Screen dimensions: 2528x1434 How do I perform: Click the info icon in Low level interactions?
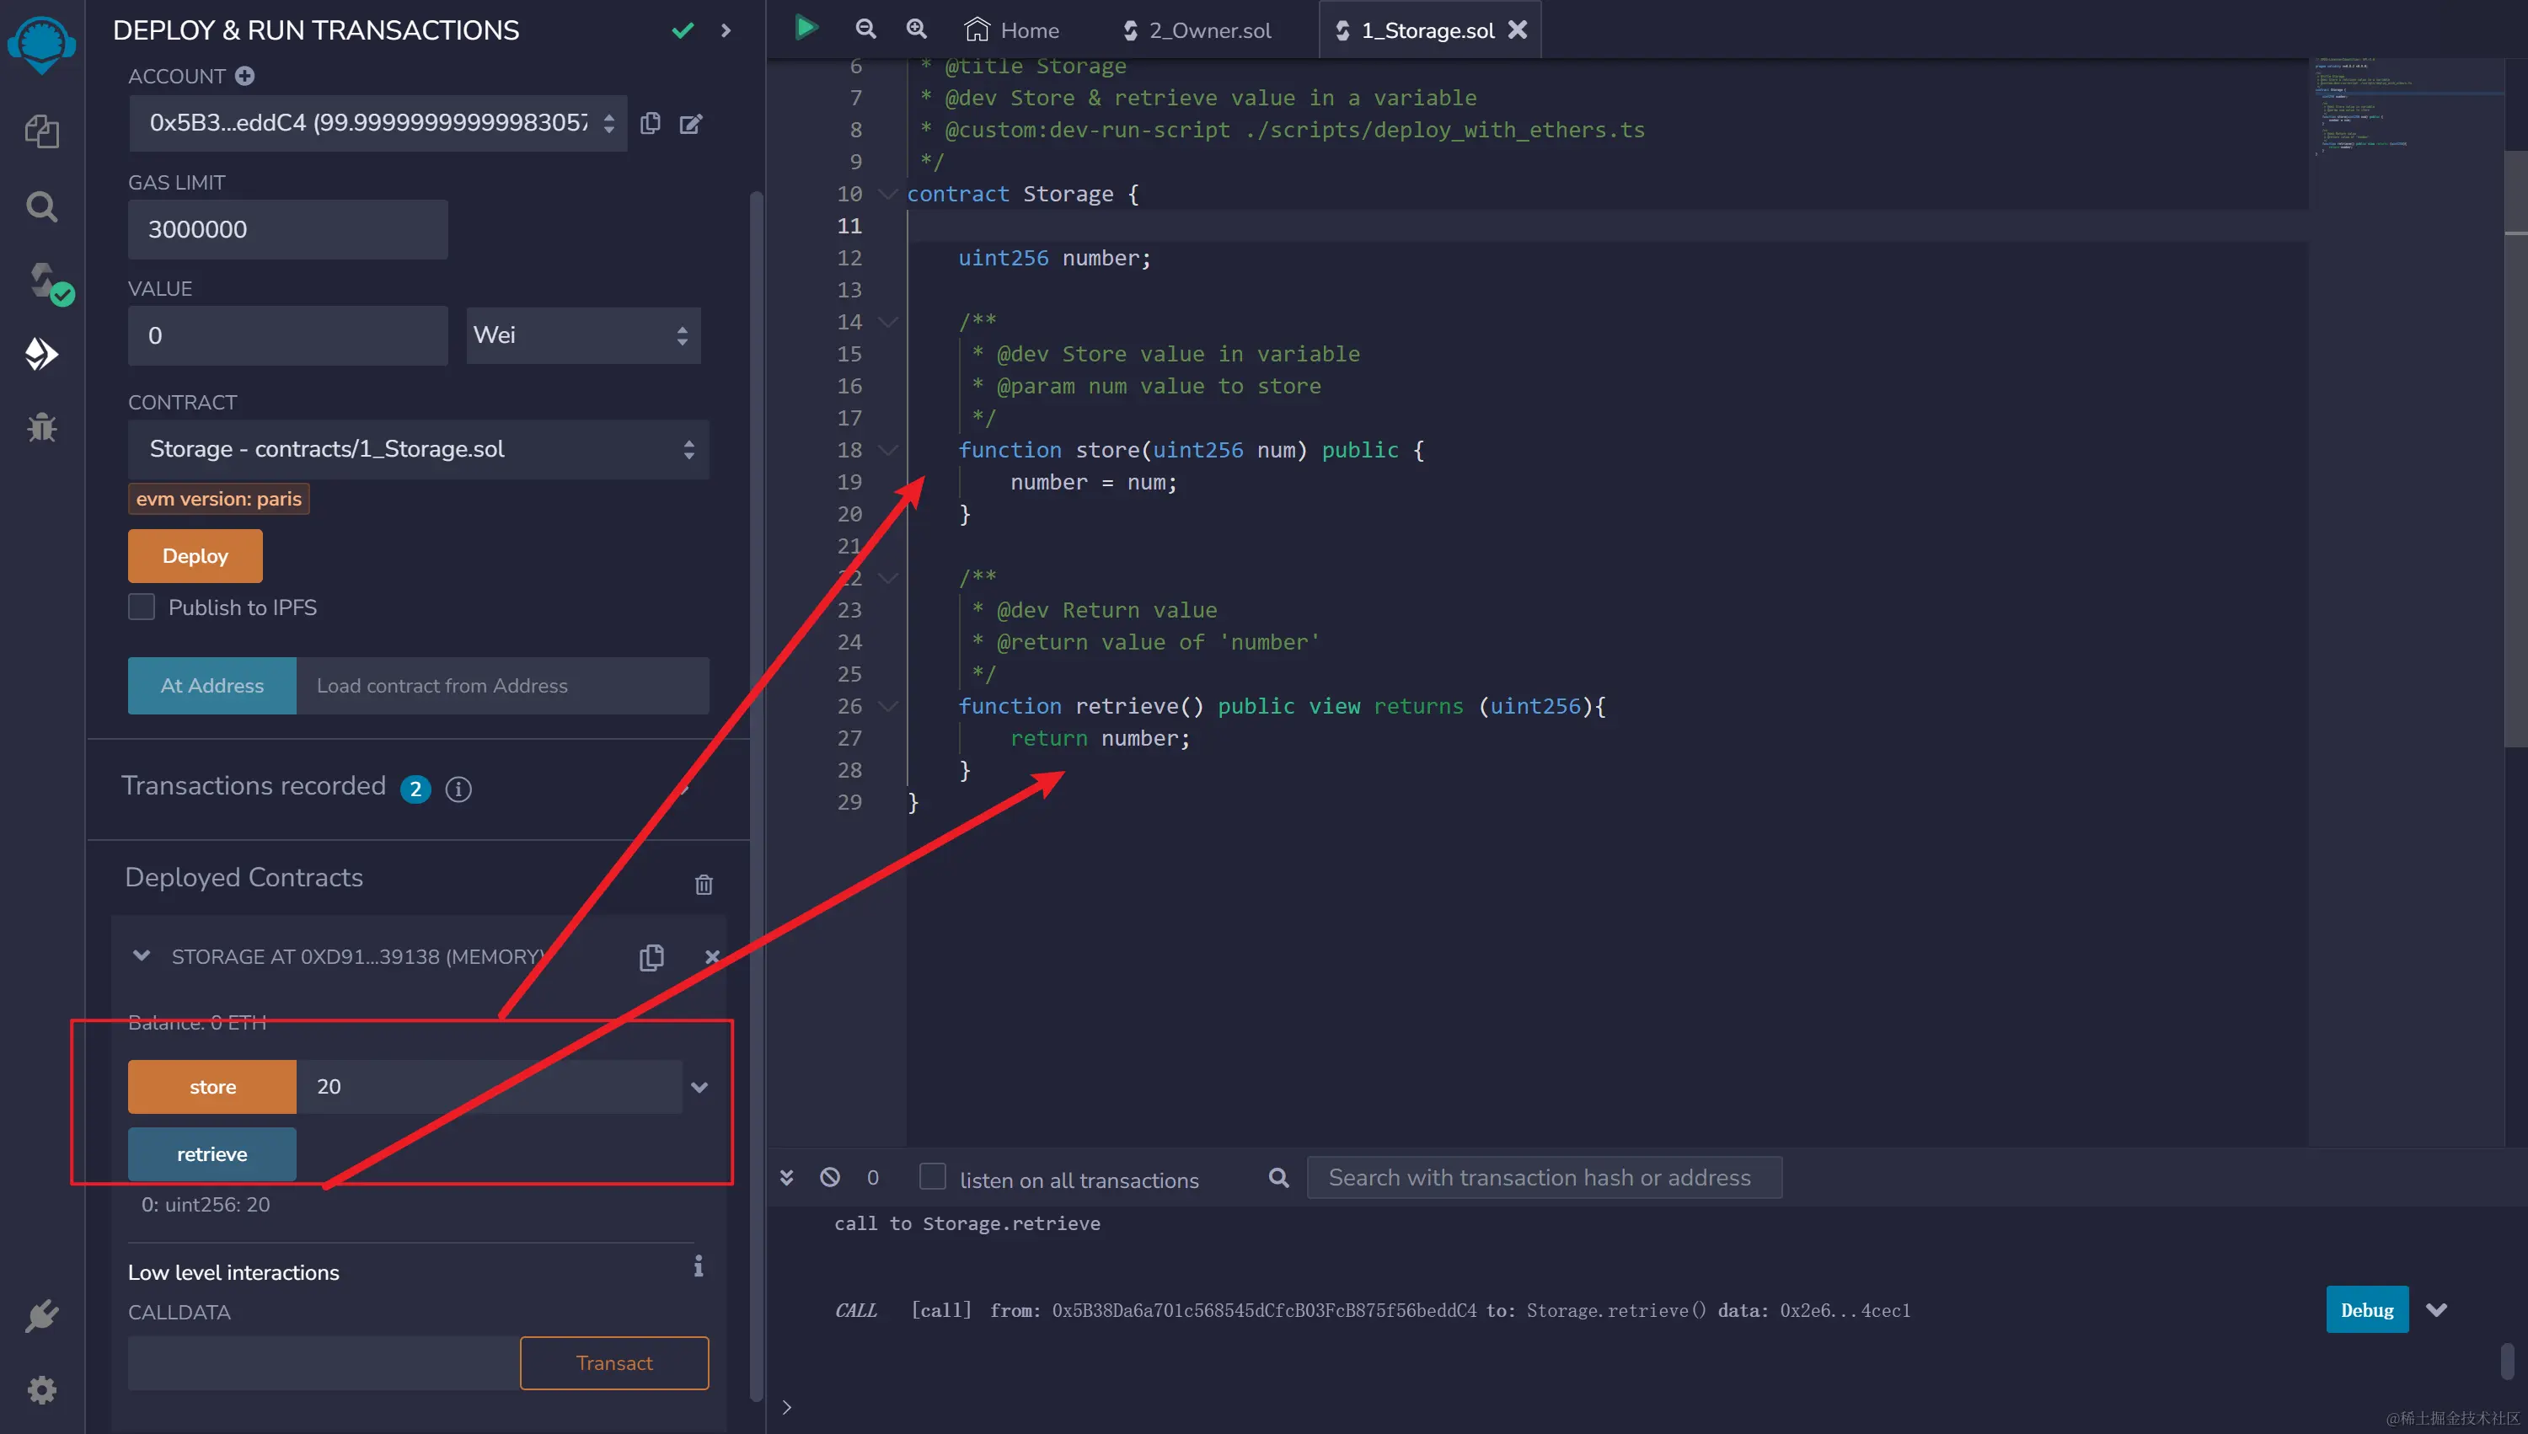pos(699,1265)
